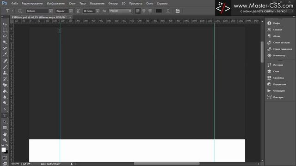Change screen mode in toolbox
The image size is (296, 166).
pos(5,164)
